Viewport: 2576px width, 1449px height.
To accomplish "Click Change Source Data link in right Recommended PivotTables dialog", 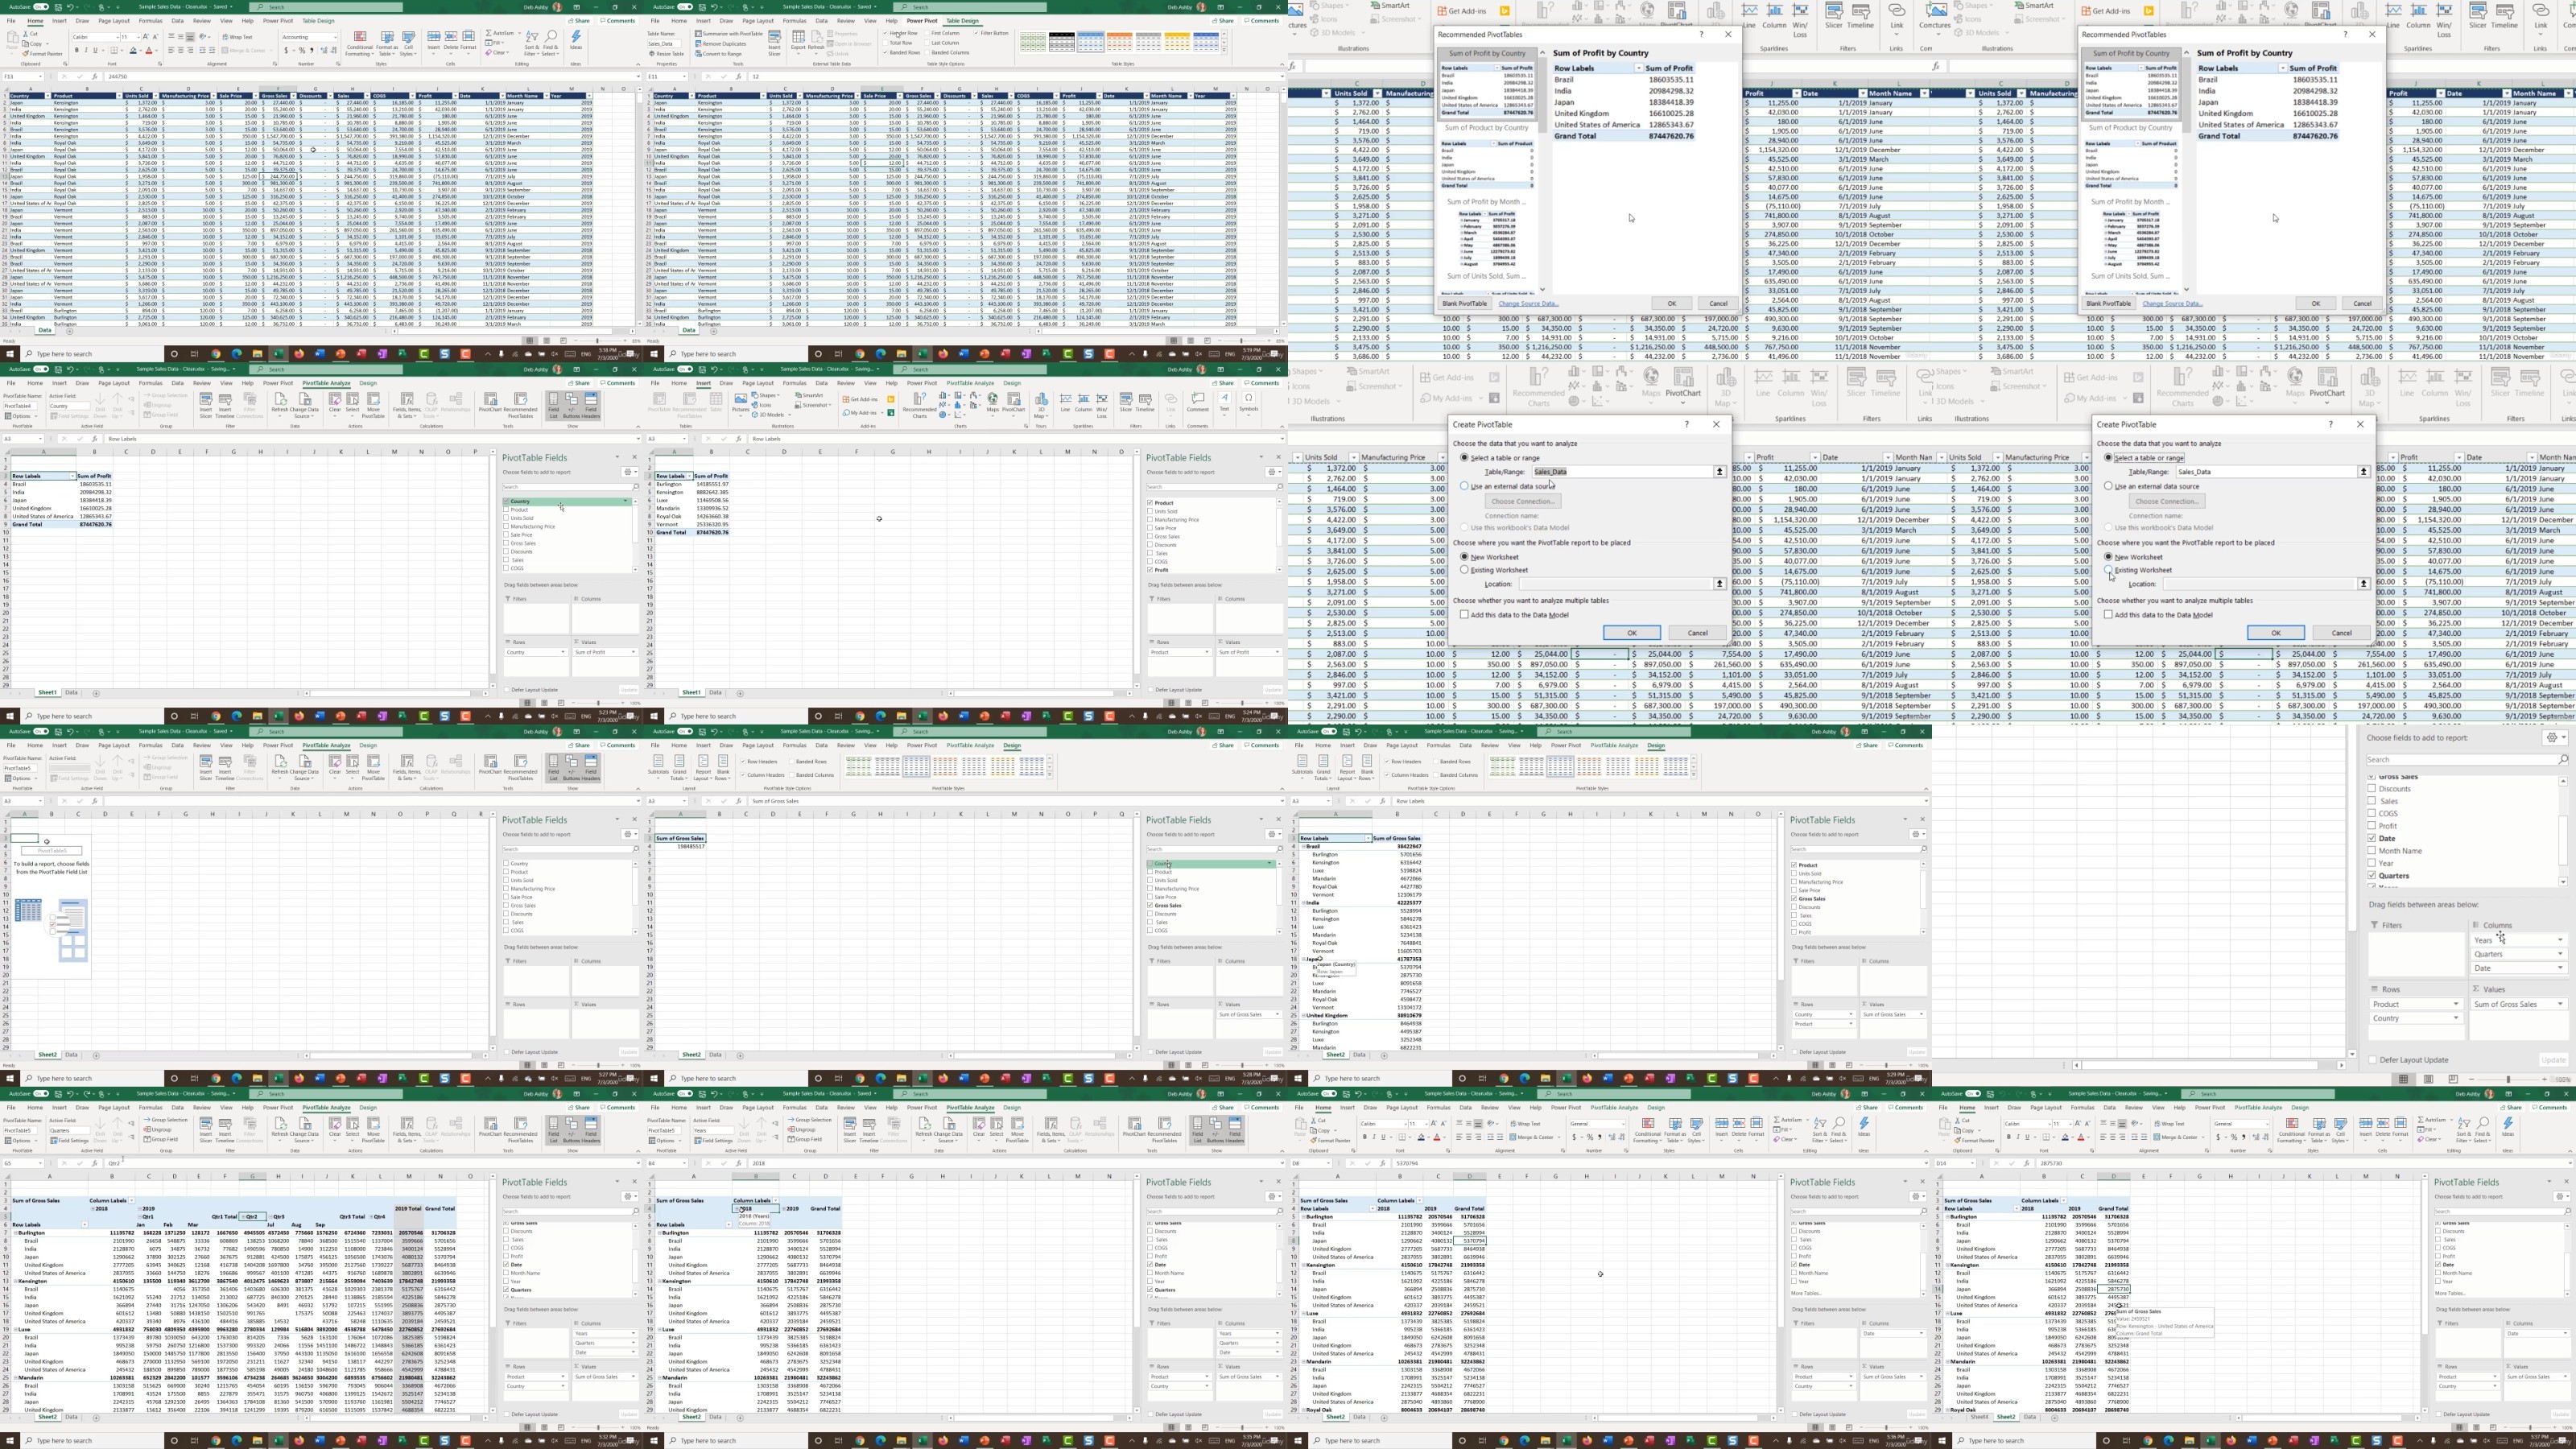I will coord(2172,304).
